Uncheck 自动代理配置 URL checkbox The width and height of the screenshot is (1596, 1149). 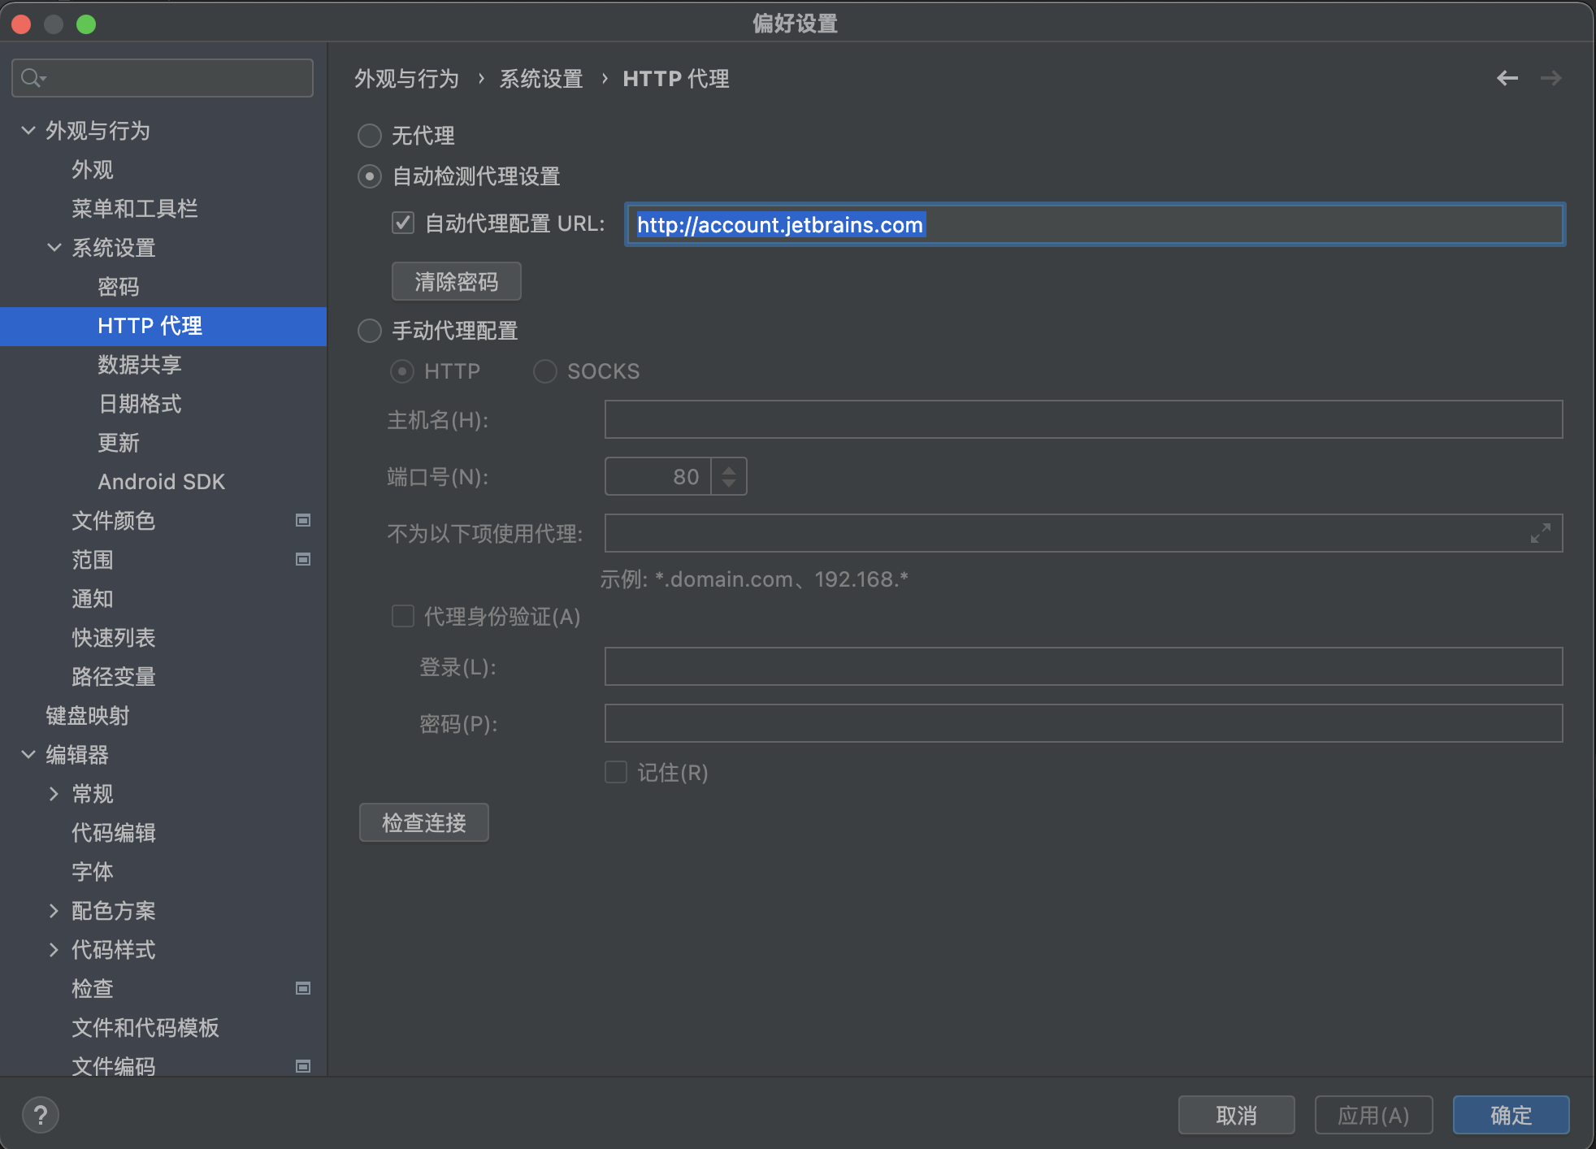click(403, 223)
